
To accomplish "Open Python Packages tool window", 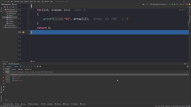I will tap(33, 104).
